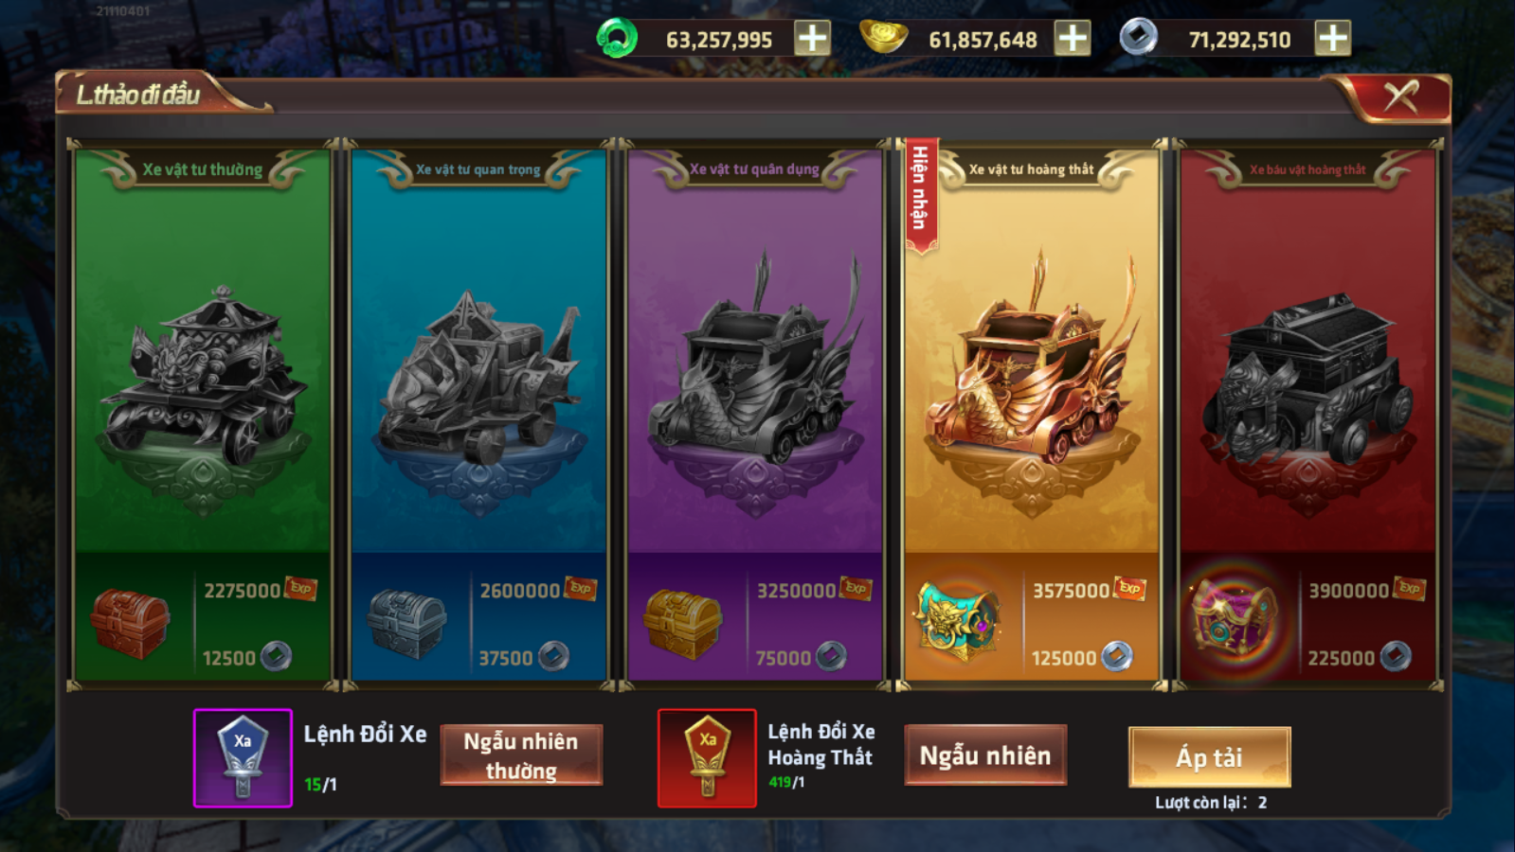Select the green Xe vật tư thường card

203,415
